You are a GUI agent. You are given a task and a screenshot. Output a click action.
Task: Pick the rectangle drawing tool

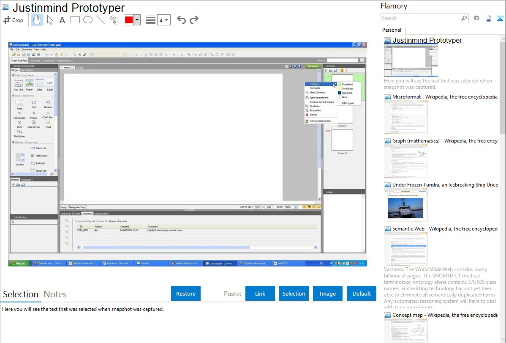point(75,20)
